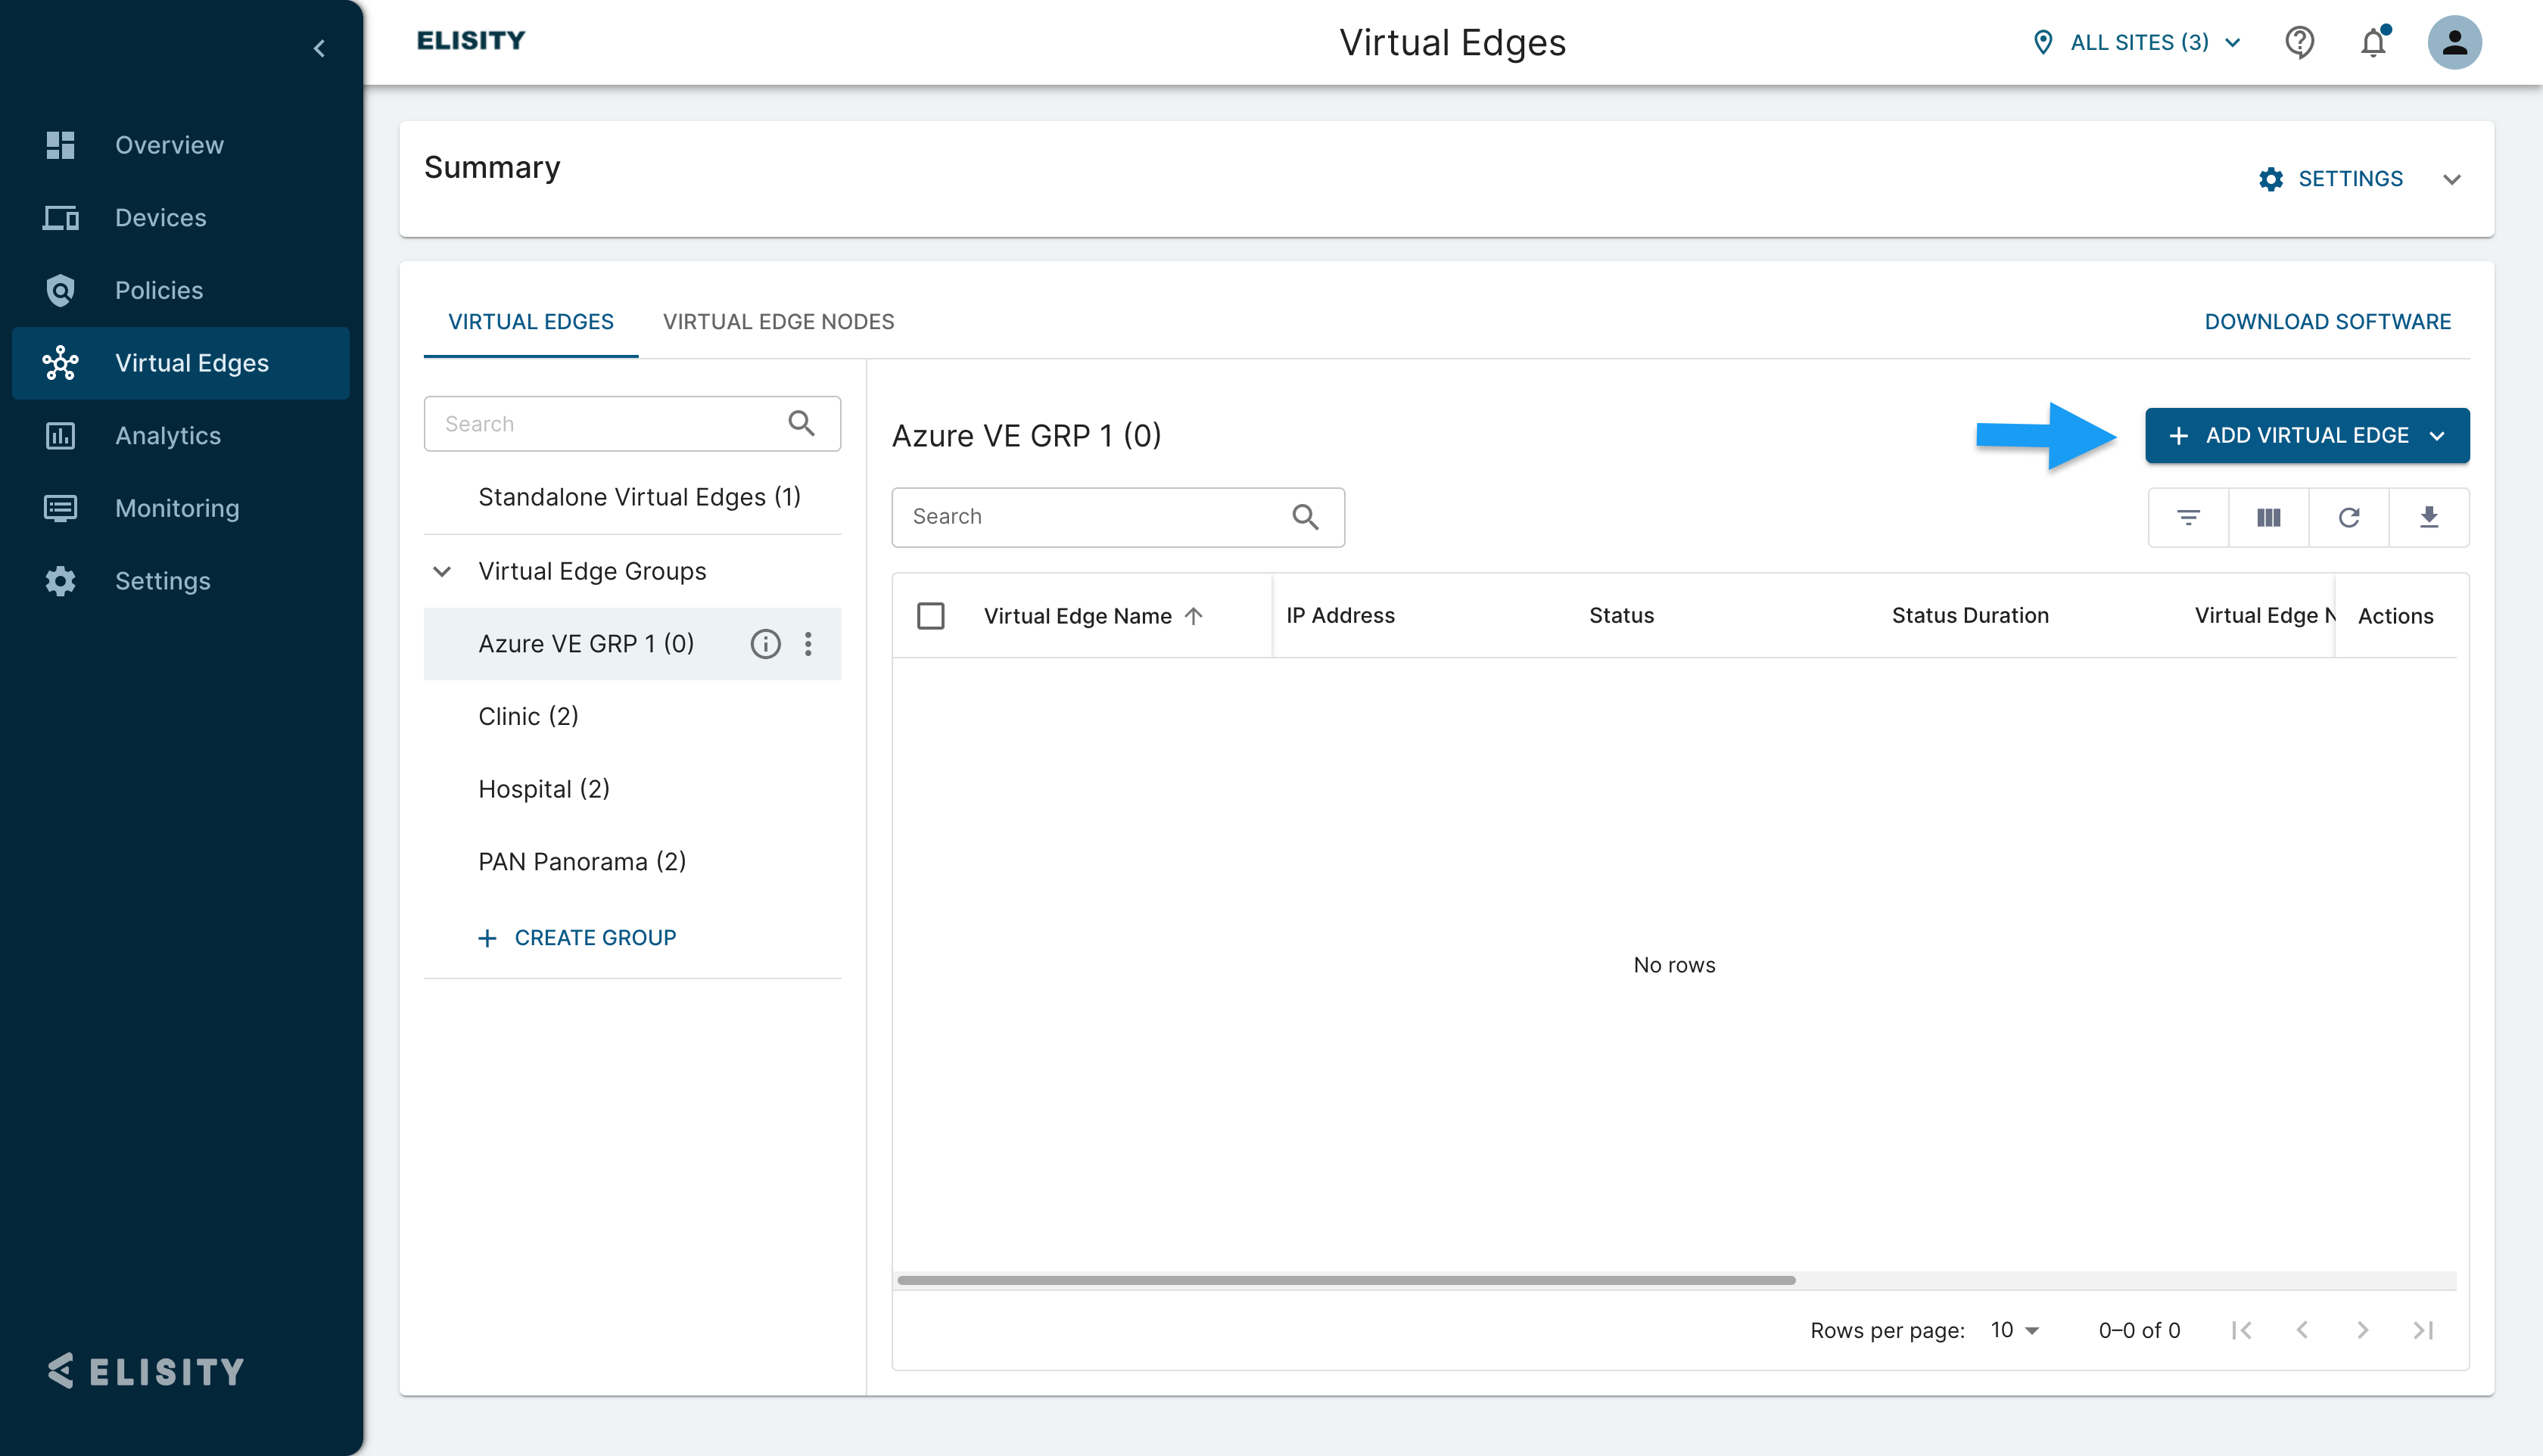
Task: Click the Analytics chart icon
Action: click(x=60, y=436)
